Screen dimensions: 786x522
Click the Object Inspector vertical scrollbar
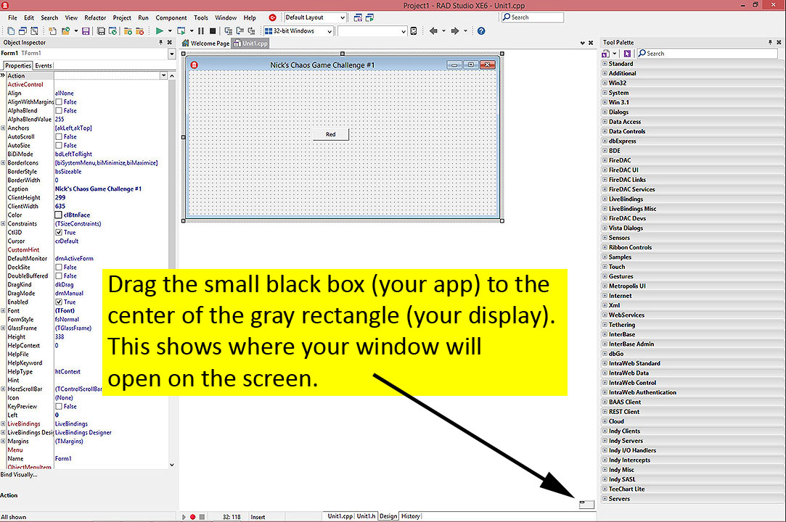tap(172, 270)
